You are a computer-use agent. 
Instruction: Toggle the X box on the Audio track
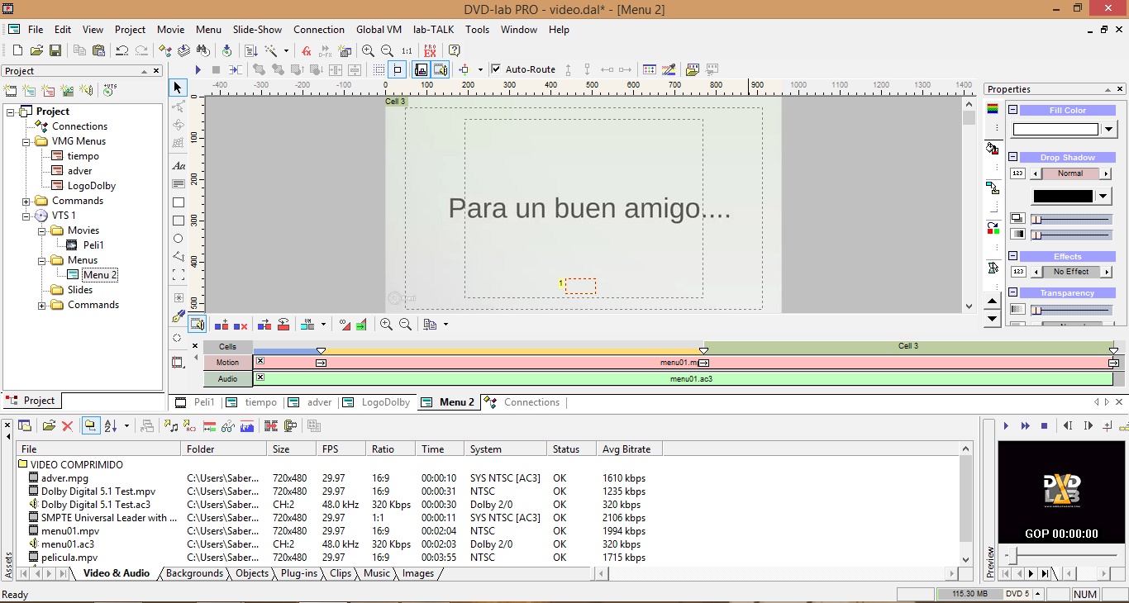pos(260,377)
